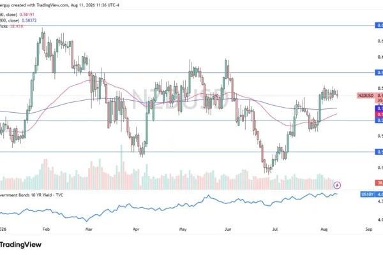Click the Jul label on time axis
This screenshot has width=383, height=255.
coord(274,229)
